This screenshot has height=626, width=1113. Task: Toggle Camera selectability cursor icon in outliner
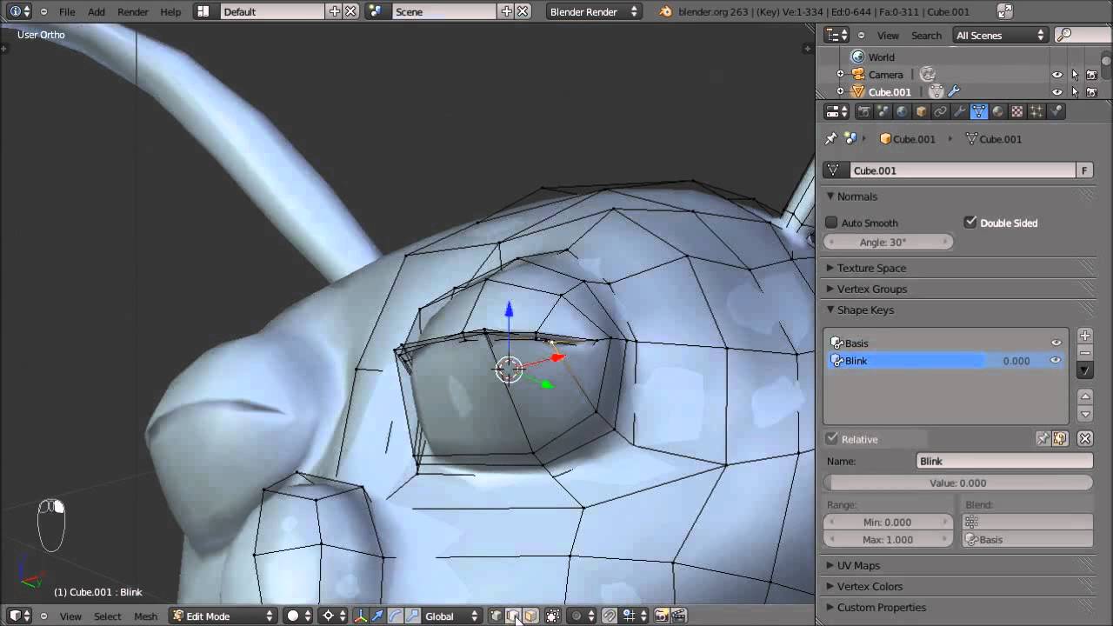tap(1075, 75)
